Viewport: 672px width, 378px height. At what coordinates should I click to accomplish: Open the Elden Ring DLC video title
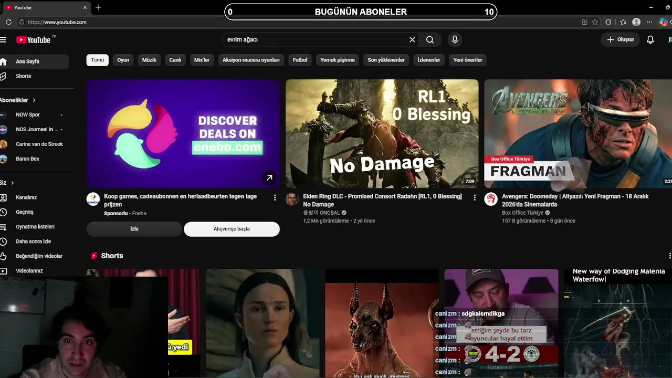383,200
